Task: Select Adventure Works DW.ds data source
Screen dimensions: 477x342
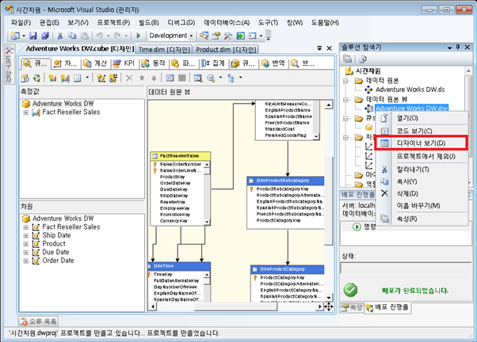Action: point(410,89)
